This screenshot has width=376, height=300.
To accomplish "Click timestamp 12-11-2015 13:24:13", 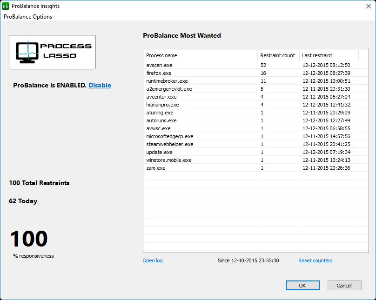I will (x=326, y=160).
